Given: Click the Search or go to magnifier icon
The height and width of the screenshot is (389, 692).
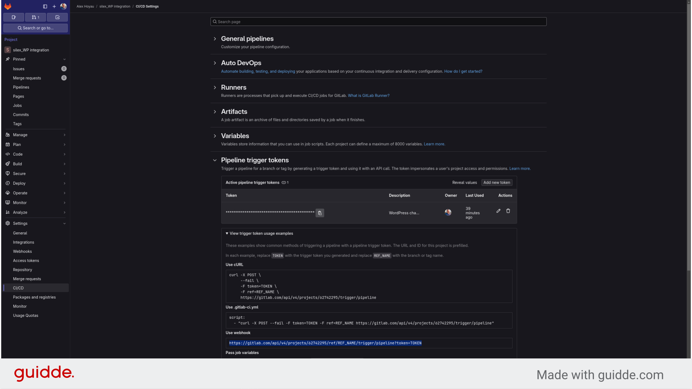Looking at the screenshot, I should 19,28.
